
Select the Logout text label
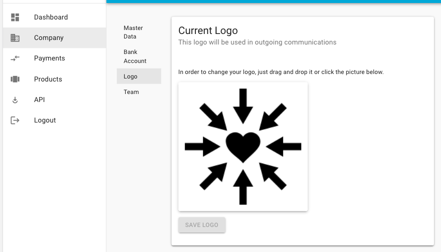[45, 120]
